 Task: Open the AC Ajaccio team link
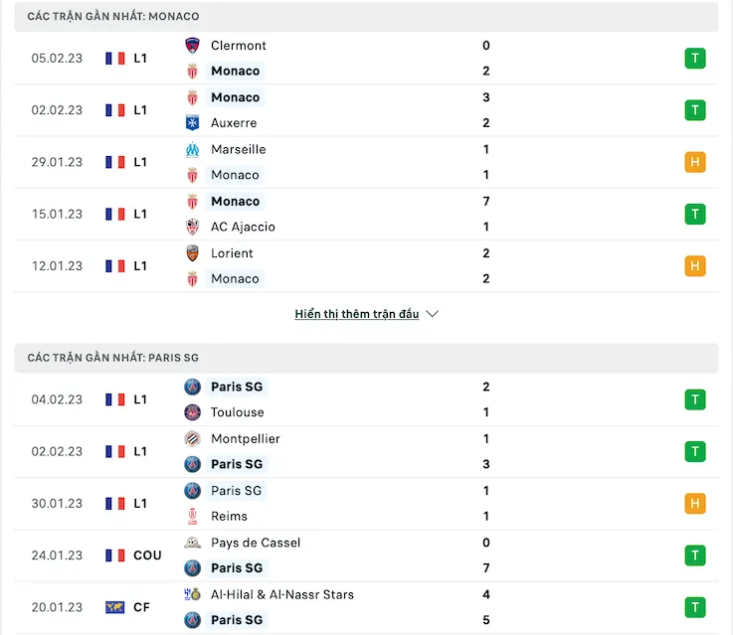[x=243, y=227]
